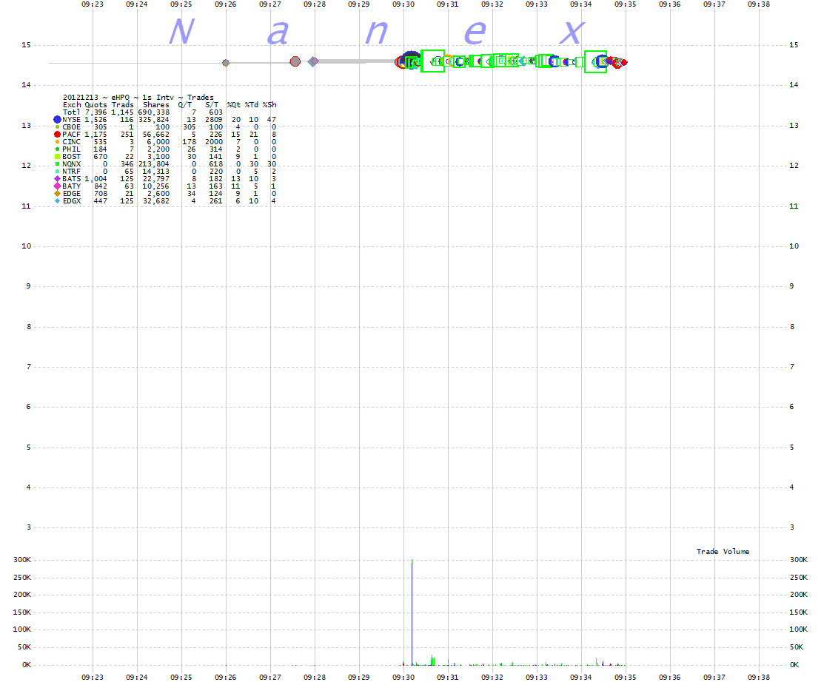
Task: Click the 'EDGX' exchange label
Action: click(71, 201)
